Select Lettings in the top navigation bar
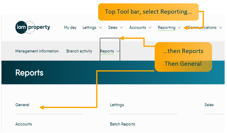Screen dimensions: 227x133 coord(89,28)
